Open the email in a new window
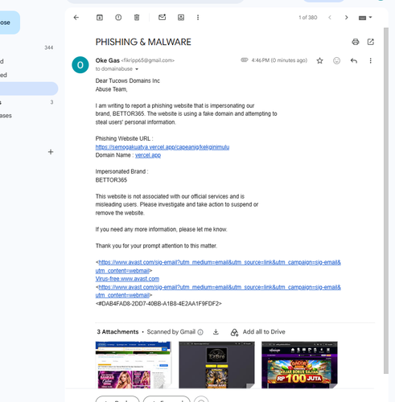 click(371, 42)
